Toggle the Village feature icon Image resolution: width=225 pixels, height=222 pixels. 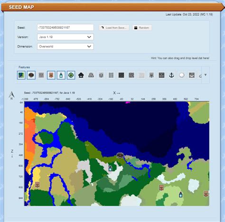tap(51, 75)
